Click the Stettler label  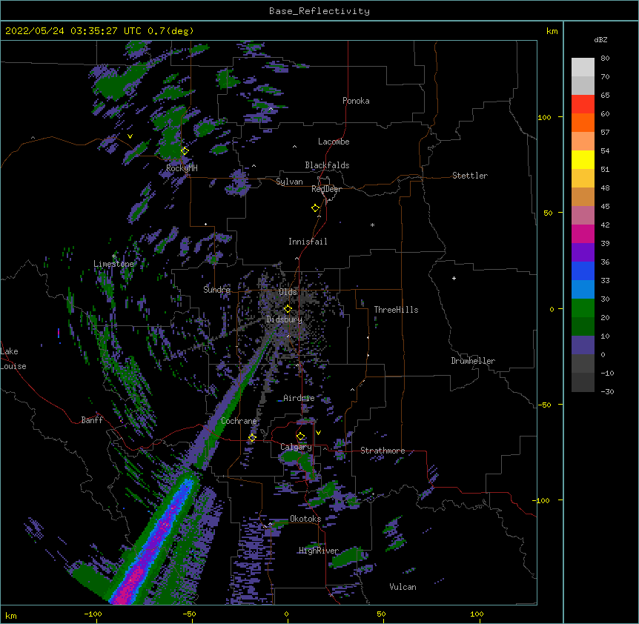(470, 176)
